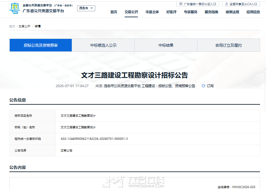Open the 政策法规 navigation item
Image resolution: width=266 pixels, height=189 pixels.
(x=232, y=12)
